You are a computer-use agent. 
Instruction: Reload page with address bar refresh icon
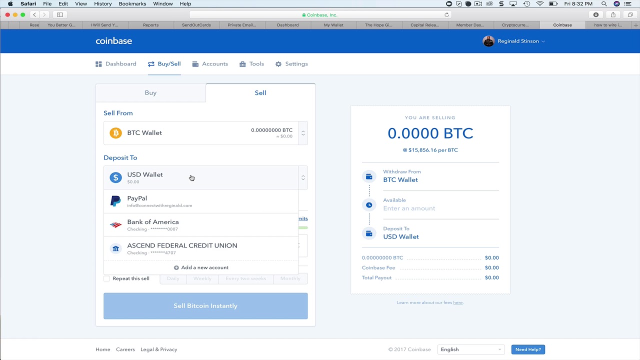tap(446, 15)
